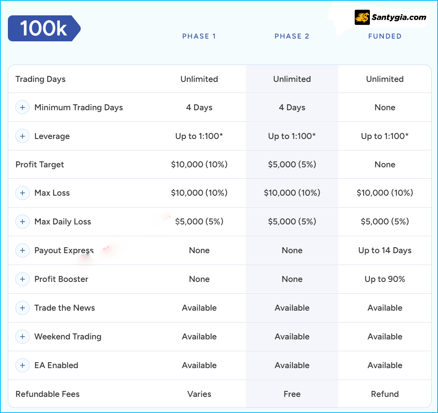
Task: Expand the Minimum Trading Days plus icon
Action: point(22,107)
